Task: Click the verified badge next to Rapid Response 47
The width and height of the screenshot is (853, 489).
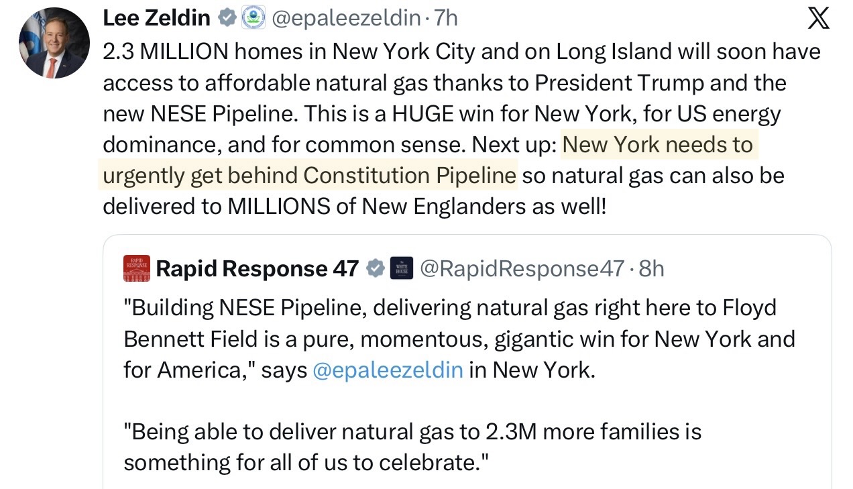Action: [376, 268]
